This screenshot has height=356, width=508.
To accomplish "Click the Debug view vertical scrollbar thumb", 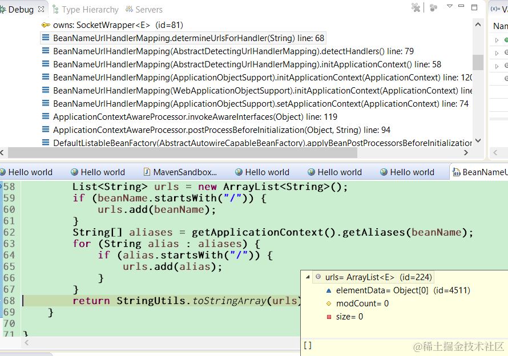I will [478, 62].
